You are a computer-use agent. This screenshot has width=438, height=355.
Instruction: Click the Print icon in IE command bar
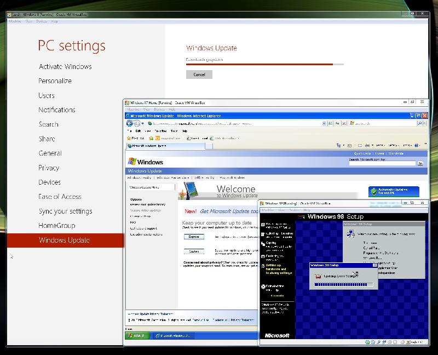[367, 145]
